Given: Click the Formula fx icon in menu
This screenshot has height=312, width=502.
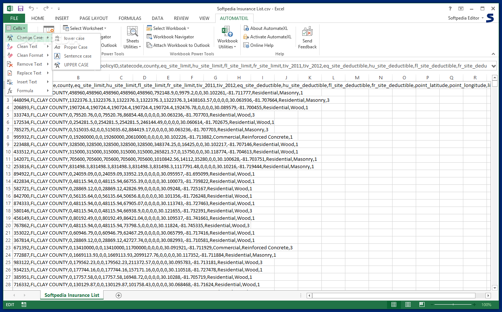Looking at the screenshot, I should pyautogui.click(x=10, y=91).
